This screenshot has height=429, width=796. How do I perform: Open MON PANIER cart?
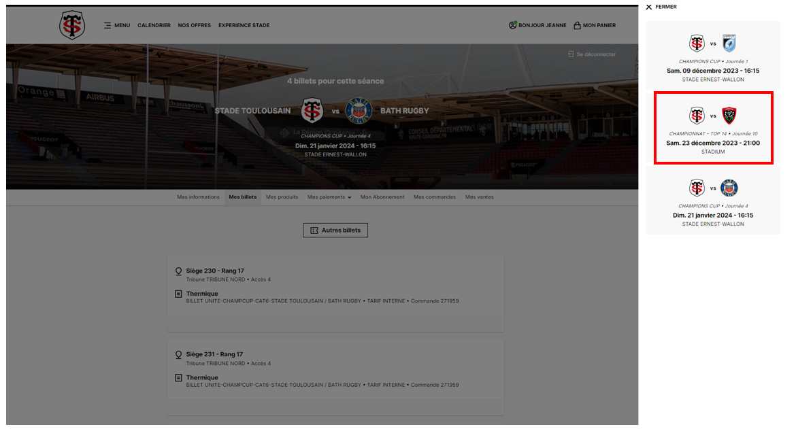tap(595, 25)
